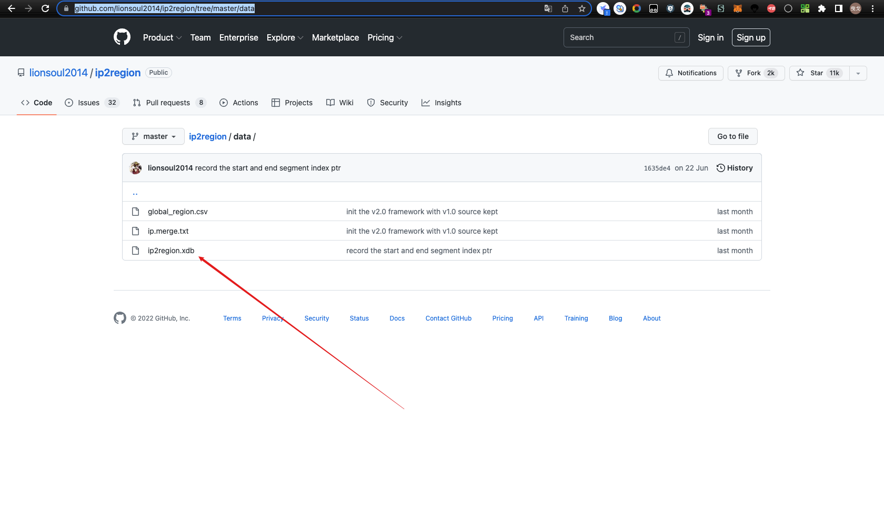Viewport: 884px width, 529px height.
Task: Click the file icon beside ip.merge.txt
Action: coord(135,231)
